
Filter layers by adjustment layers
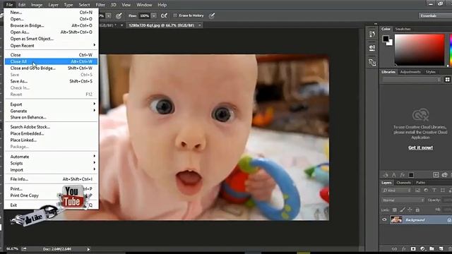tap(426, 190)
